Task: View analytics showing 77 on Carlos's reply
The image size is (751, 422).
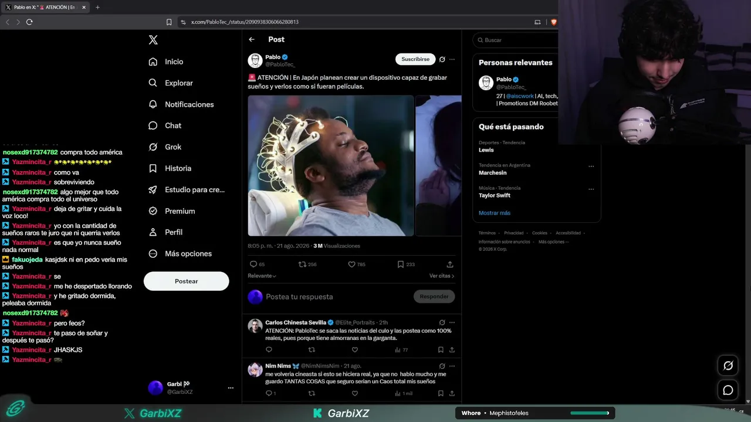Action: [x=401, y=350]
